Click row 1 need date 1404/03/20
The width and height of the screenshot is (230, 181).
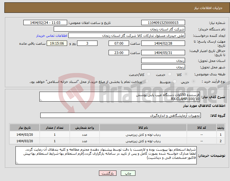coord(25,135)
